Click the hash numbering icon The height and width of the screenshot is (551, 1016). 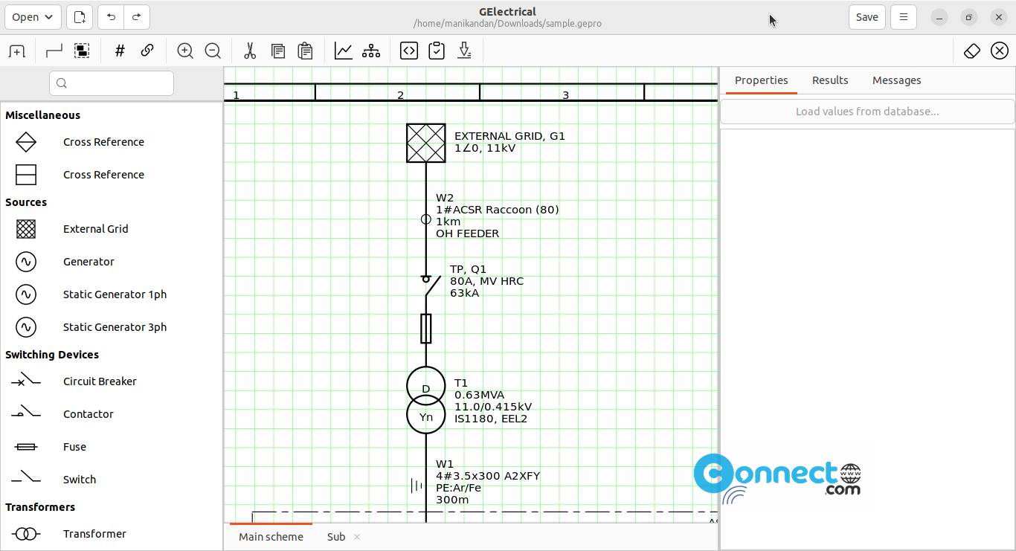[x=120, y=51]
